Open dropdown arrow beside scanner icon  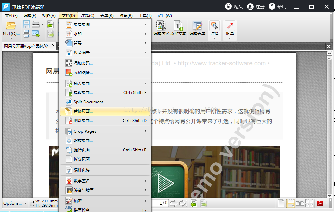point(42,24)
